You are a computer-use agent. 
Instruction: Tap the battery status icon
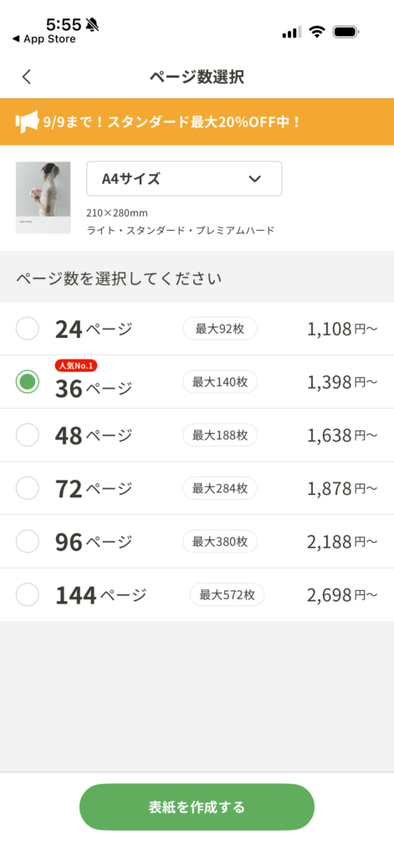345,32
